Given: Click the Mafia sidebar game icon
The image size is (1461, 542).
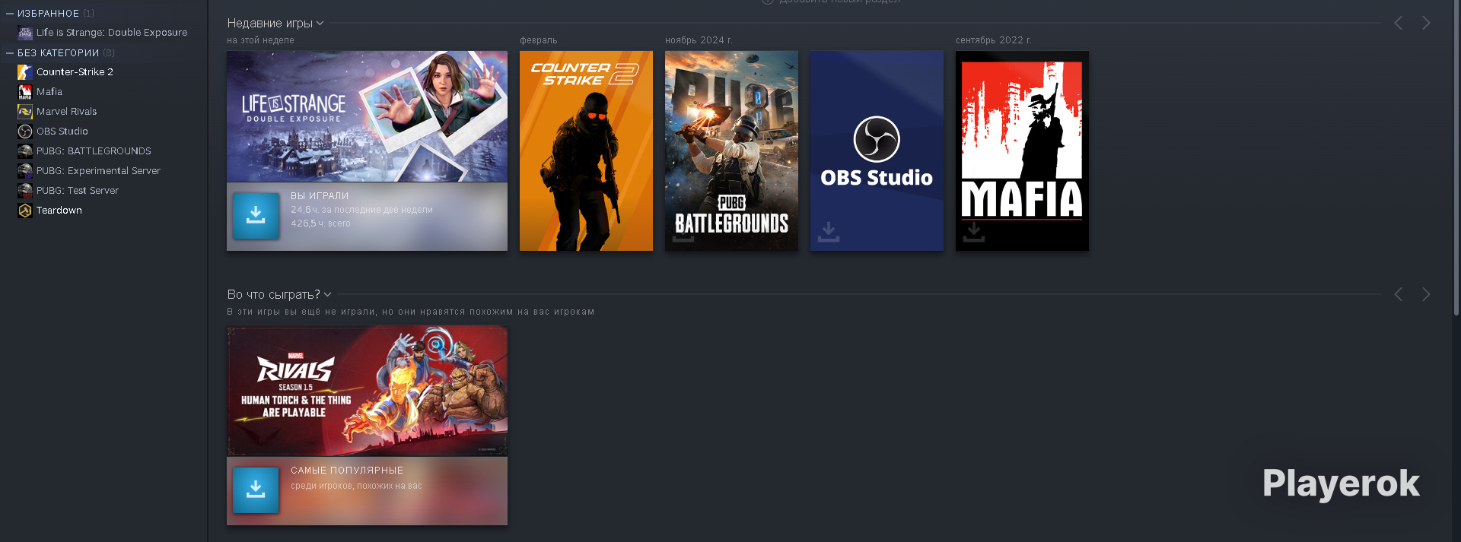Looking at the screenshot, I should point(25,92).
